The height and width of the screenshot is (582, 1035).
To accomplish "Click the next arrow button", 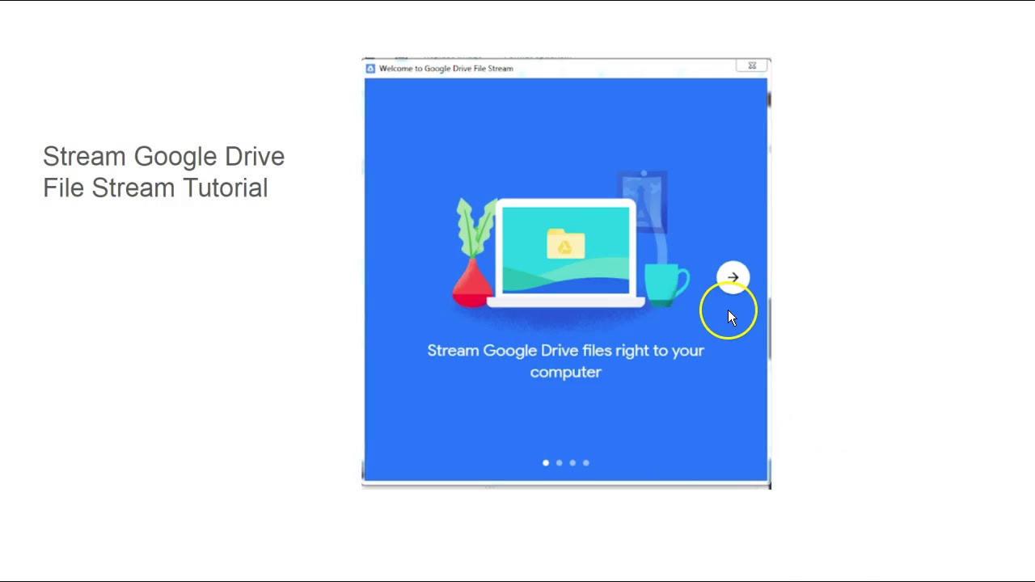I will click(733, 277).
